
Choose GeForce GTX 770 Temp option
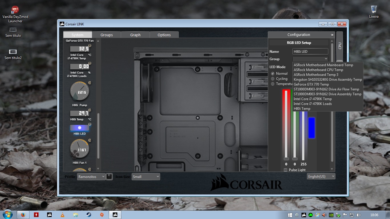point(328,84)
